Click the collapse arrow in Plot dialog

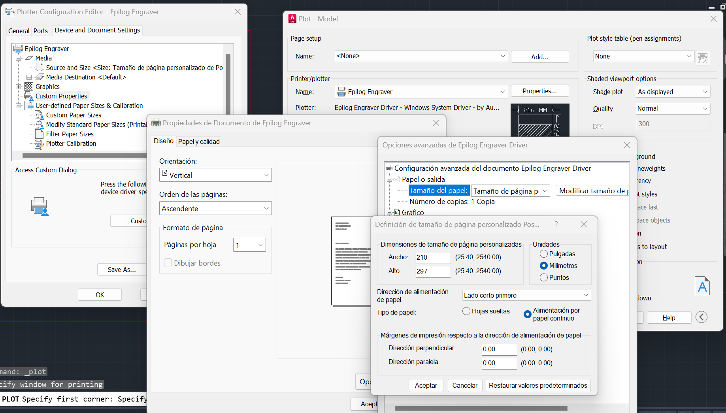(701, 317)
